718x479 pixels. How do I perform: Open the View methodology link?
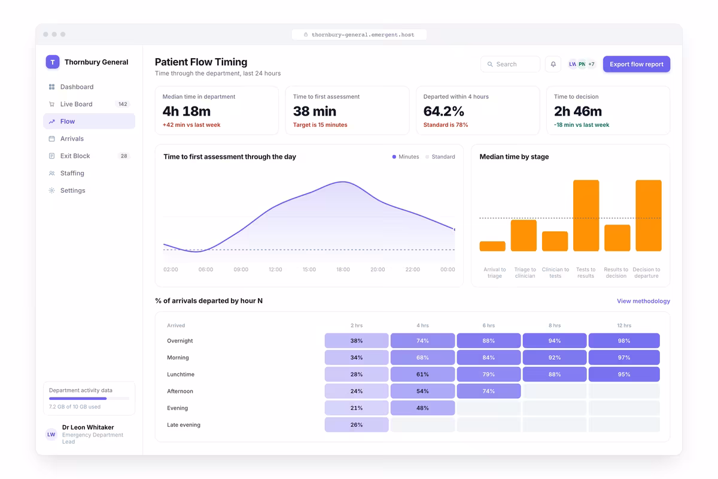point(643,301)
